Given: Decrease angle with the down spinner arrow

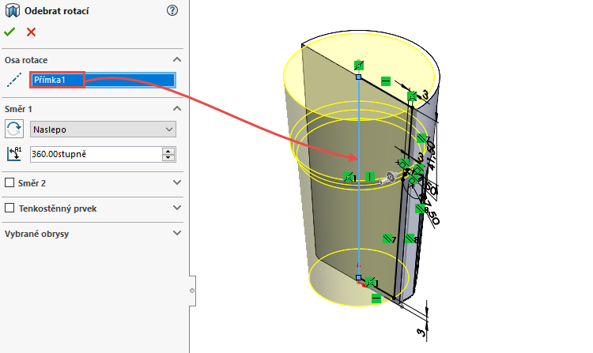Looking at the screenshot, I should pos(168,158).
